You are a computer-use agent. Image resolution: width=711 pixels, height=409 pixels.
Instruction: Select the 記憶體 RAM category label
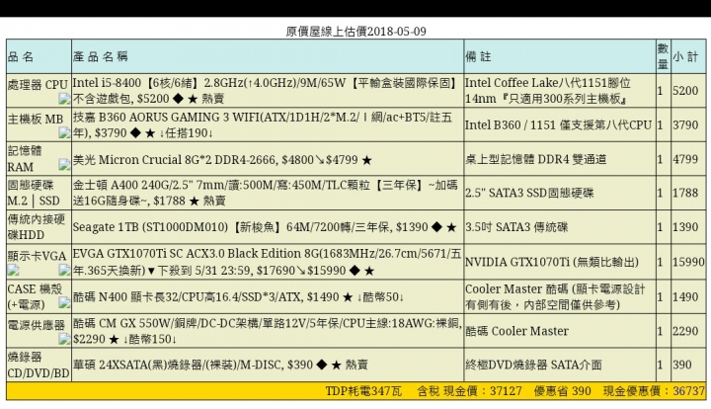(x=25, y=159)
